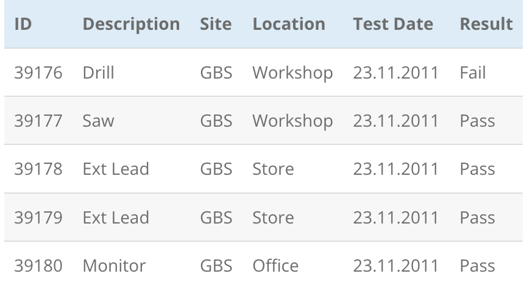Click Store location in row 39179
Screen dimensions: 524x296
273,217
